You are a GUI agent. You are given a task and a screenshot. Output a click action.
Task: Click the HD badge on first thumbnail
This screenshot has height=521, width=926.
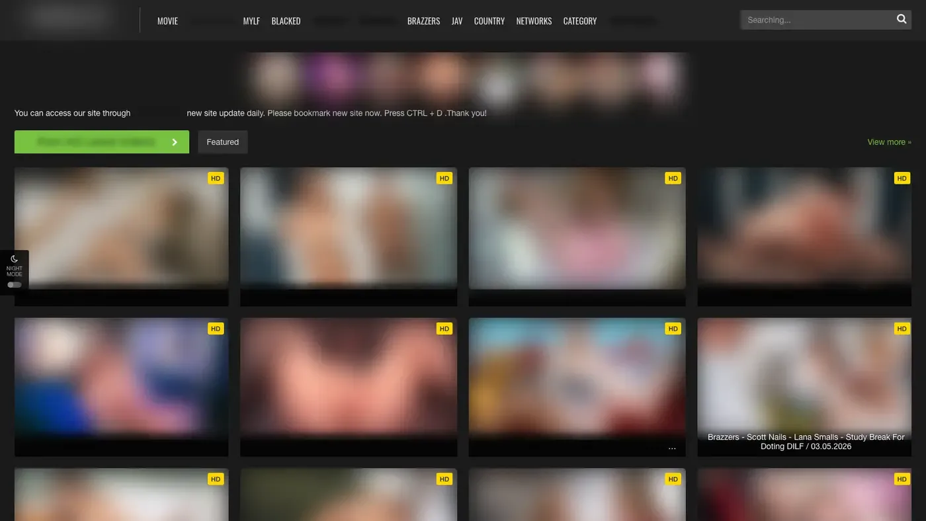pos(216,178)
